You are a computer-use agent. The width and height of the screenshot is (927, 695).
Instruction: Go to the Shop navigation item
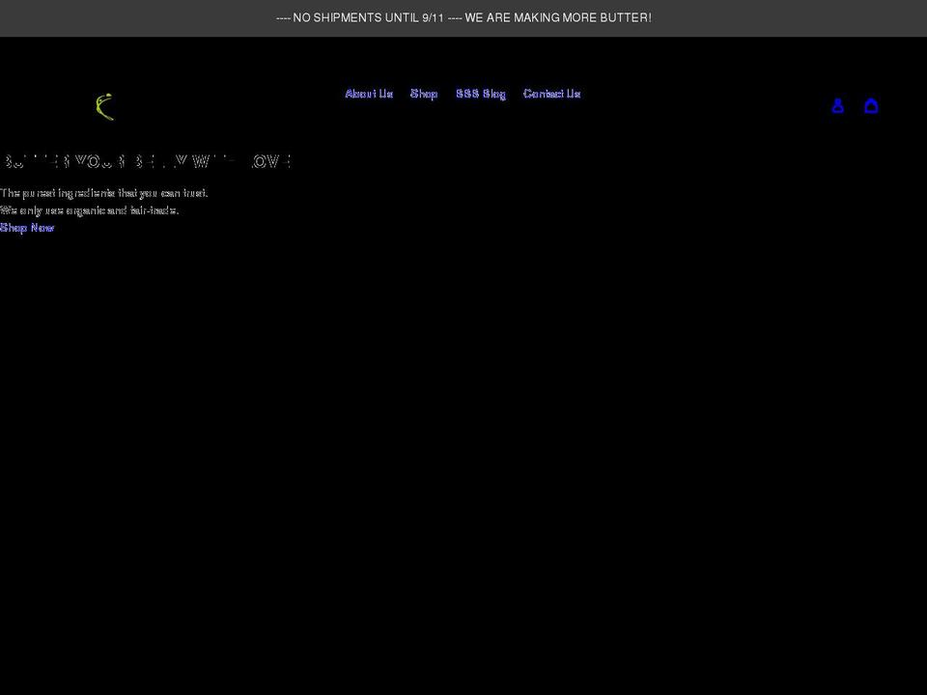[424, 94]
